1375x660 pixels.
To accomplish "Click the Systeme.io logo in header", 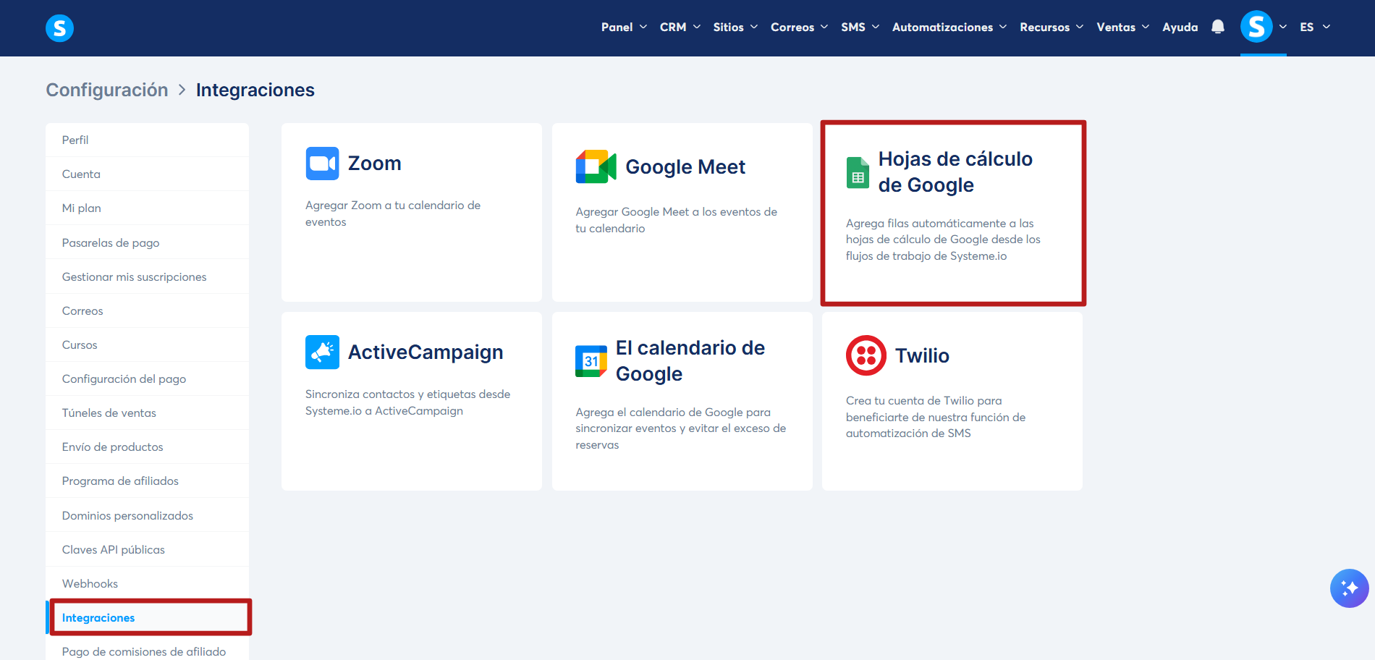I will pos(59,28).
